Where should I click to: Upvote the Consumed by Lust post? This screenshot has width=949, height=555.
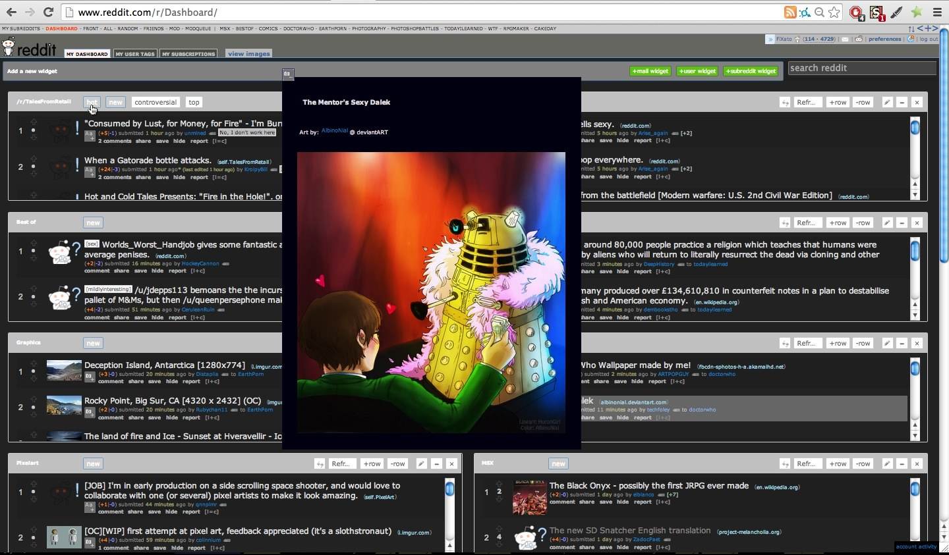click(34, 122)
